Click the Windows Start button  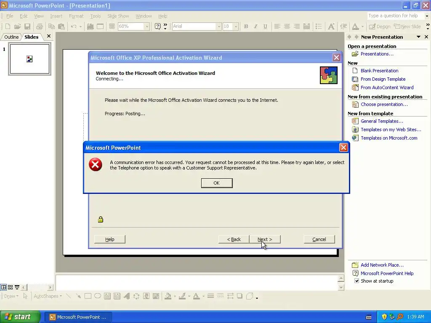20,317
